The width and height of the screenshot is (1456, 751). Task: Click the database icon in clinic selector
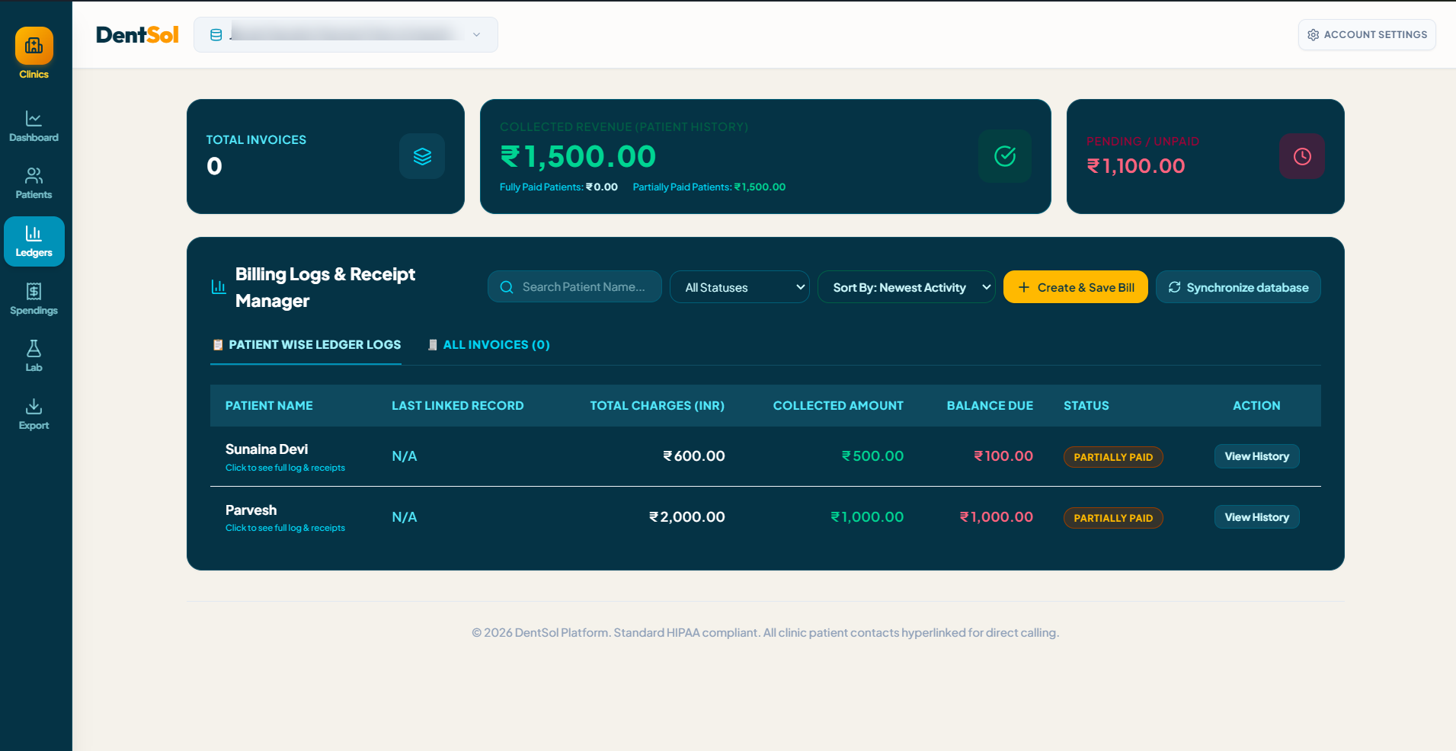(x=216, y=35)
